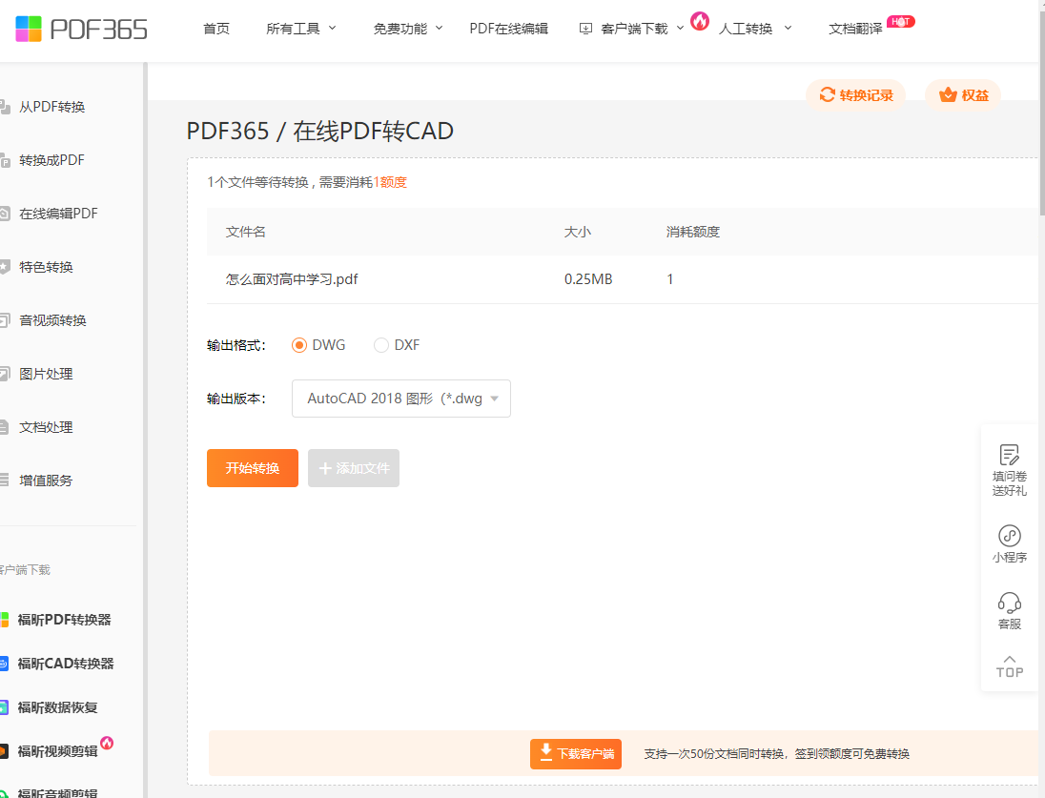This screenshot has height=798, width=1045.
Task: Select DXF output format
Action: click(381, 345)
